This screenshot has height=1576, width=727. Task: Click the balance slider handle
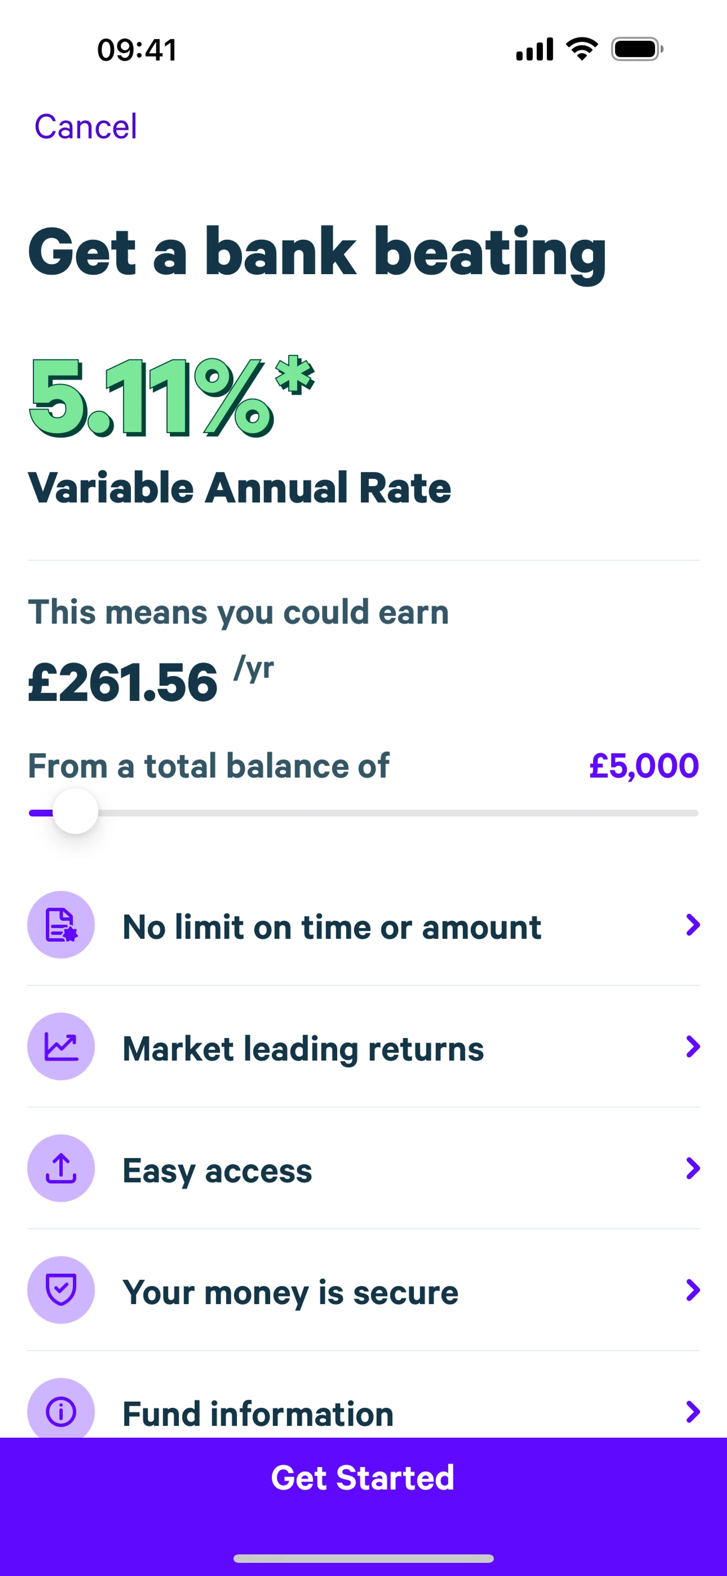pyautogui.click(x=75, y=812)
